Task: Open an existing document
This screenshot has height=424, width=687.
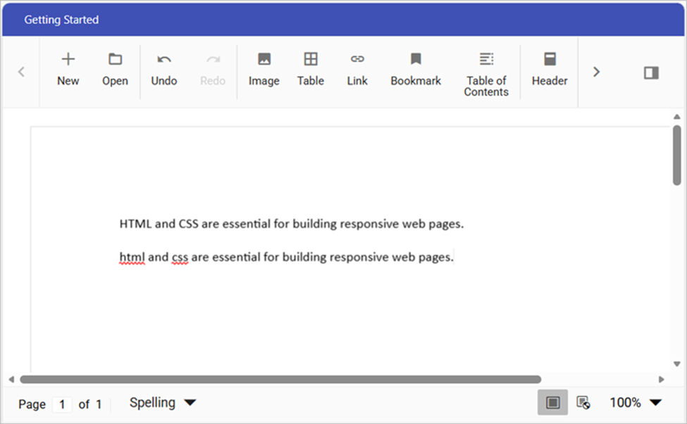Action: tap(115, 69)
